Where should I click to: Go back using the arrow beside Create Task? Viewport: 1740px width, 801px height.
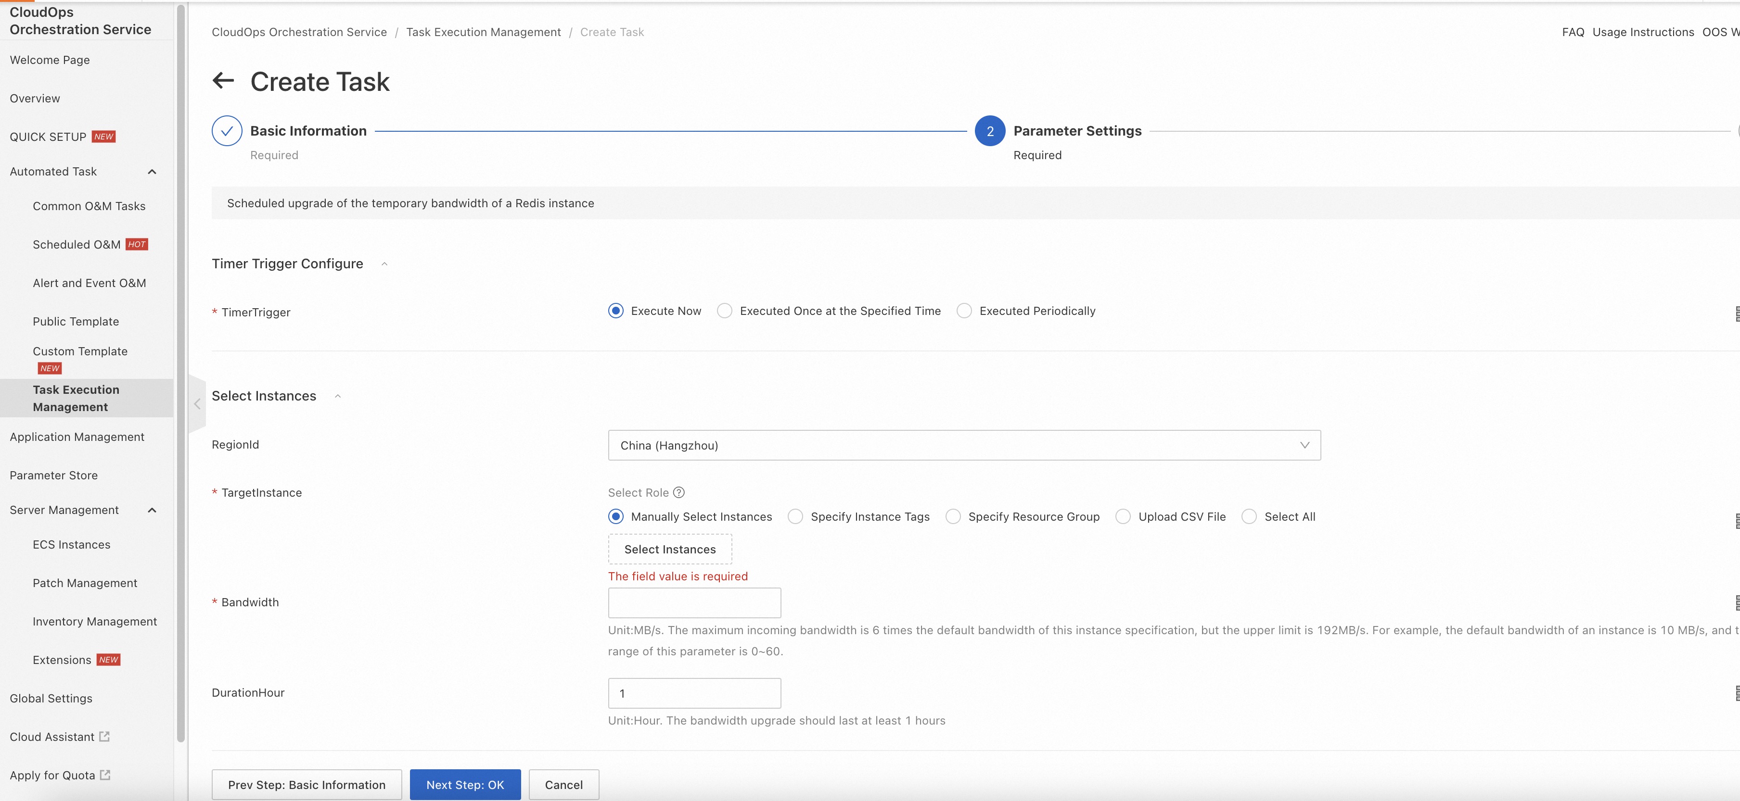(x=223, y=81)
